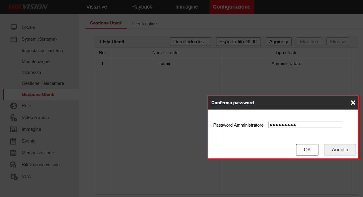This screenshot has width=363, height=197.
Task: Click the VCA icon
Action: pyautogui.click(x=14, y=176)
